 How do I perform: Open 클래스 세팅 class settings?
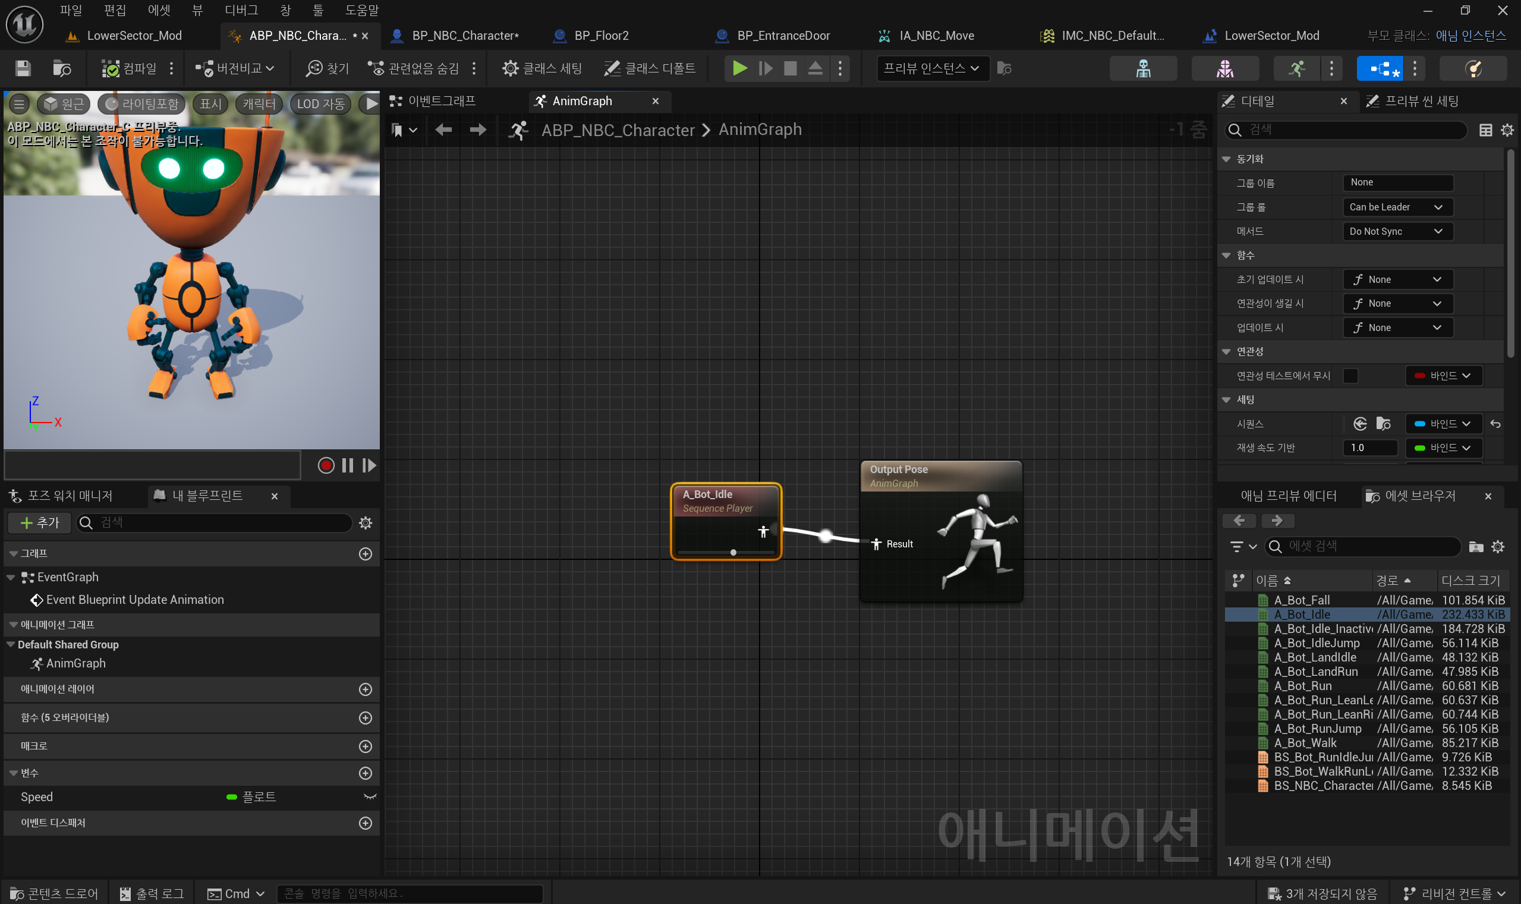pos(542,68)
